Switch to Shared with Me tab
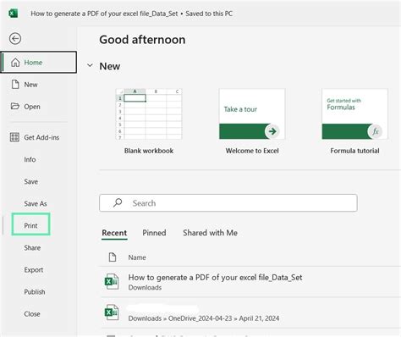 click(210, 233)
